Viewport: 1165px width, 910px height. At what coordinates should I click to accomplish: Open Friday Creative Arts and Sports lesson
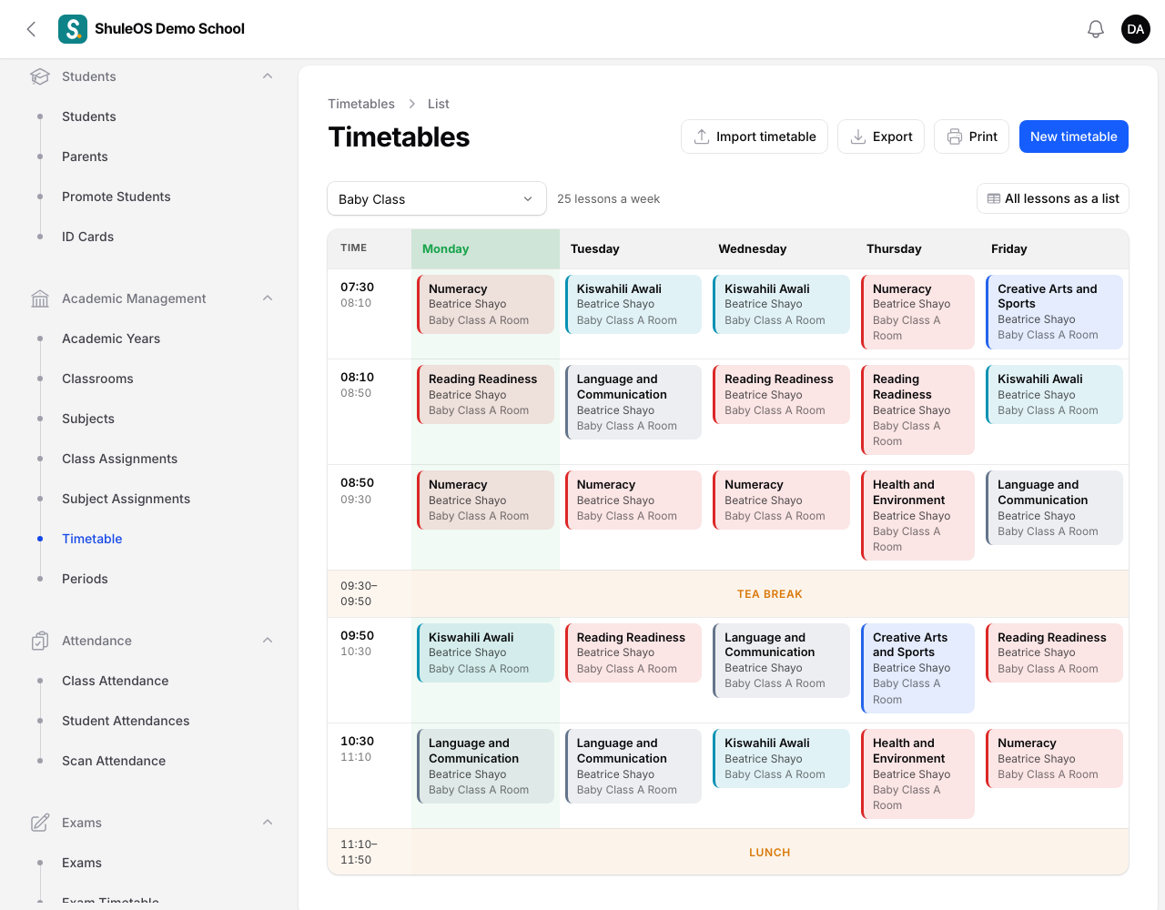1054,311
